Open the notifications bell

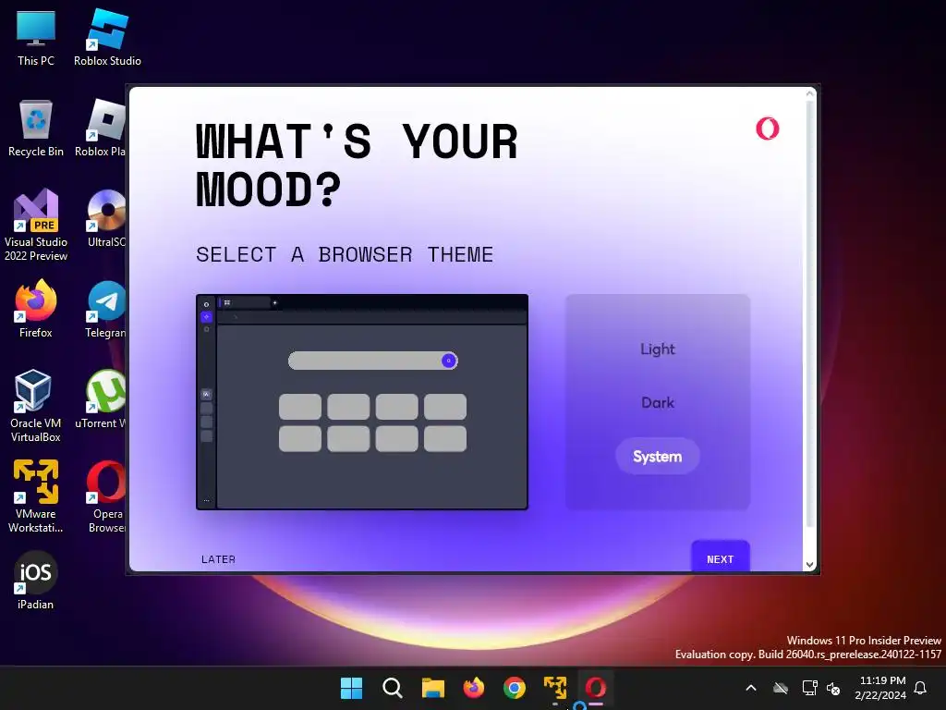pos(921,688)
